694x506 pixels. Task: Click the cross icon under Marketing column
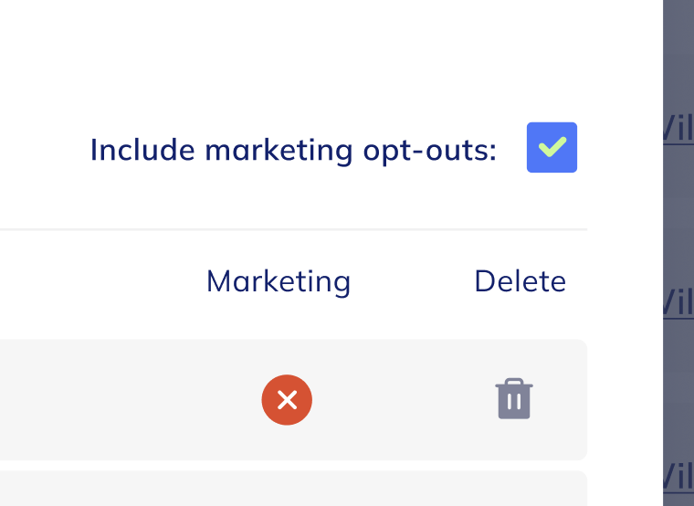(287, 400)
